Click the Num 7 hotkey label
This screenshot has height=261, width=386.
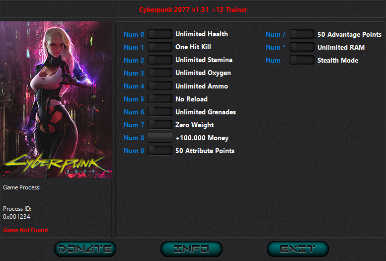pyautogui.click(x=134, y=125)
